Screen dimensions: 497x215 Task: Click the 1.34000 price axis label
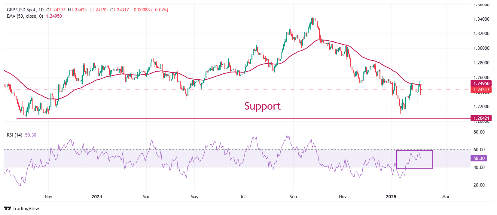point(481,19)
